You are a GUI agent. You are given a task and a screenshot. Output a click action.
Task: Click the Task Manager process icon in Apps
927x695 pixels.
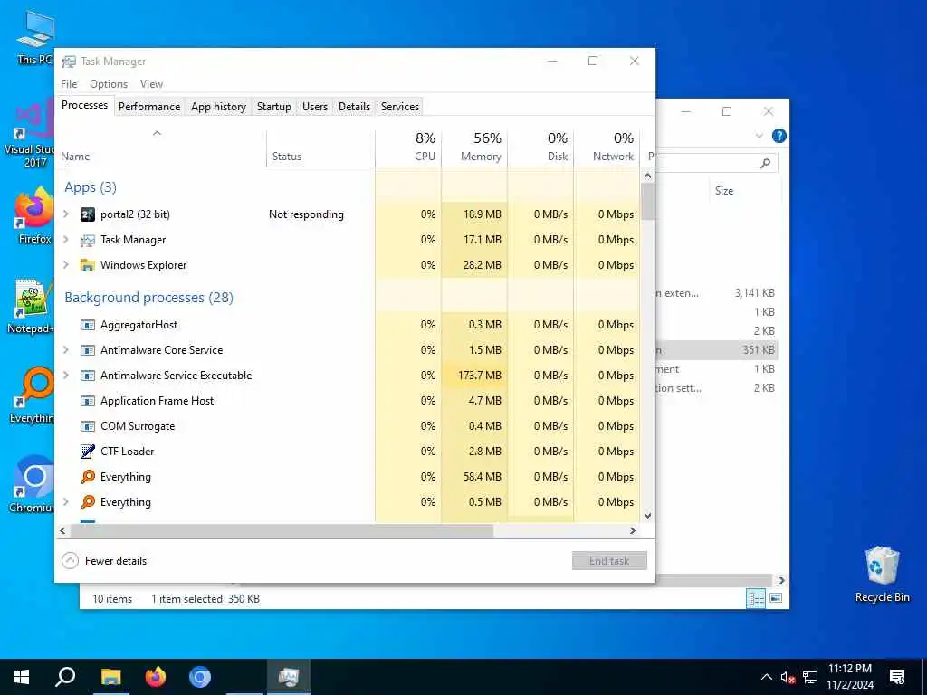(x=88, y=240)
